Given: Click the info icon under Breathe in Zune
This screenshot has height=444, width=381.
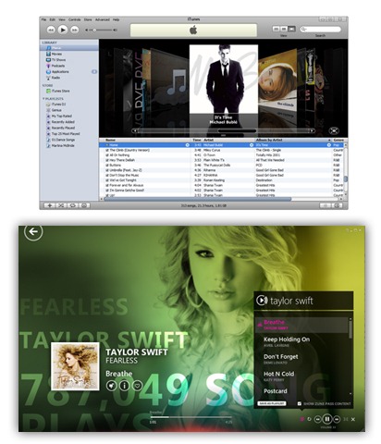Looking at the screenshot, I should coord(124,386).
